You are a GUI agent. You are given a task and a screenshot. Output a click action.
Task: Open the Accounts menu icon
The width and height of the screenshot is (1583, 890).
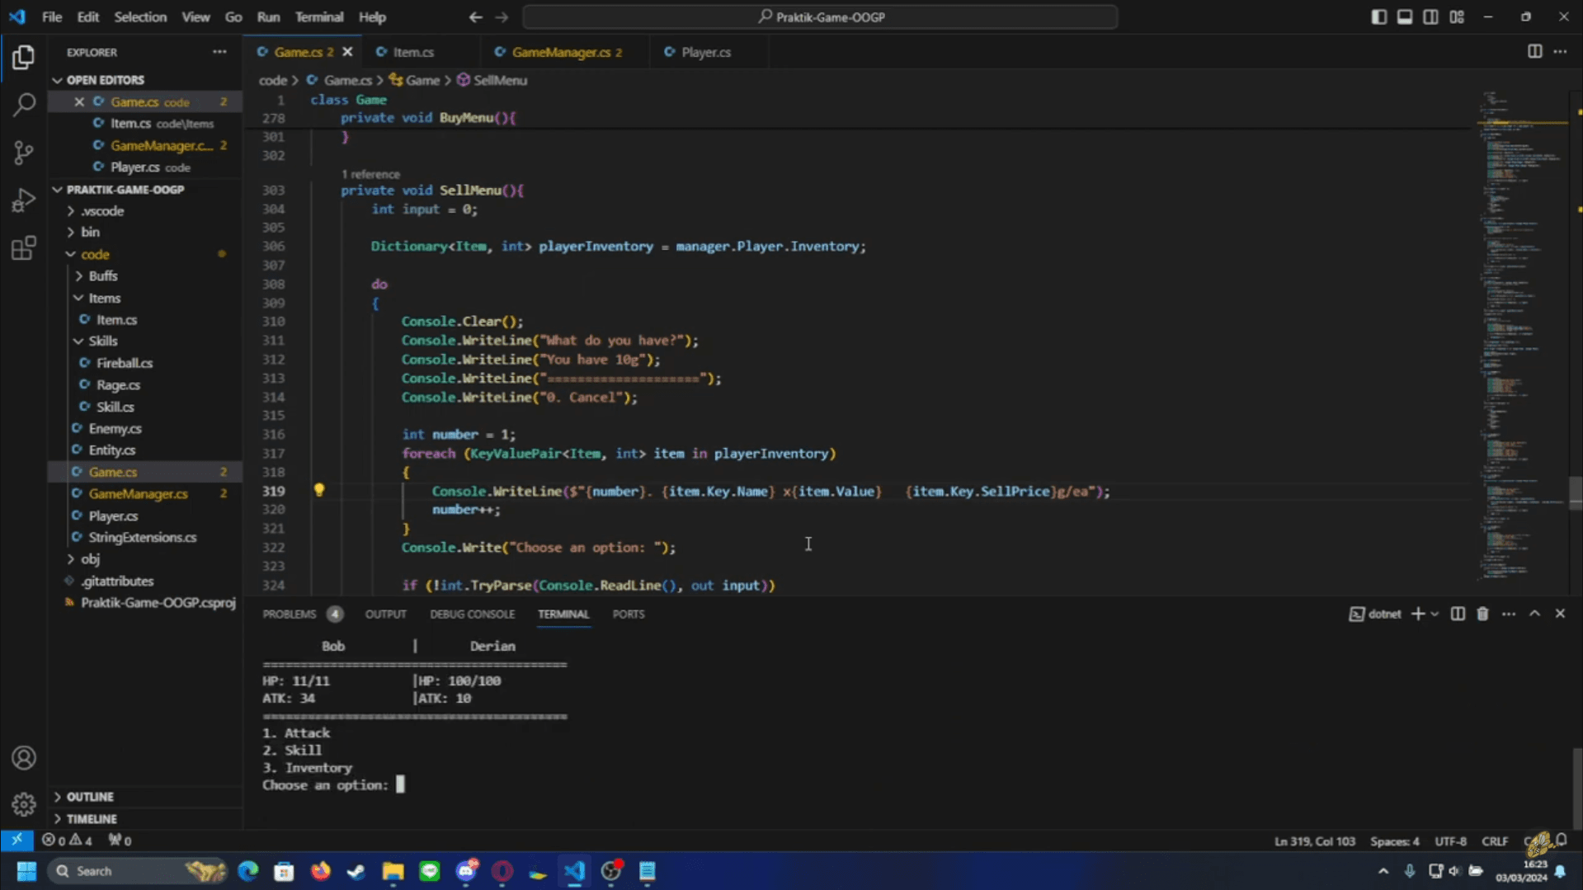23,757
